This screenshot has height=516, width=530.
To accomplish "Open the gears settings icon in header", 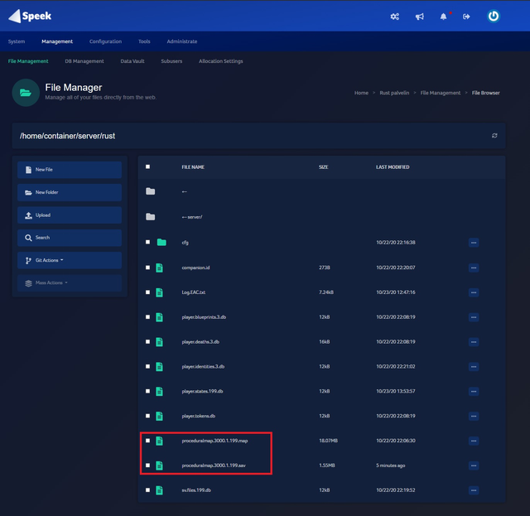I will [394, 17].
